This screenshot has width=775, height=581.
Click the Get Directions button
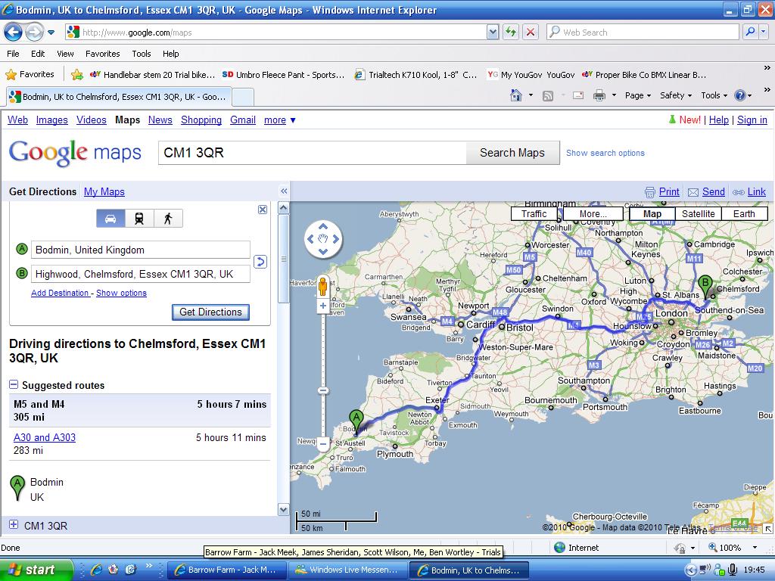click(x=210, y=312)
